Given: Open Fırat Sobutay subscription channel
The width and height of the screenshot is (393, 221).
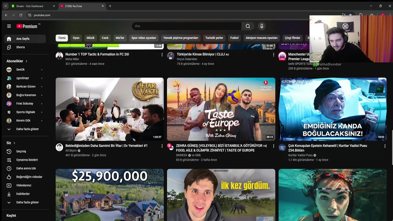Looking at the screenshot, I should 25,103.
